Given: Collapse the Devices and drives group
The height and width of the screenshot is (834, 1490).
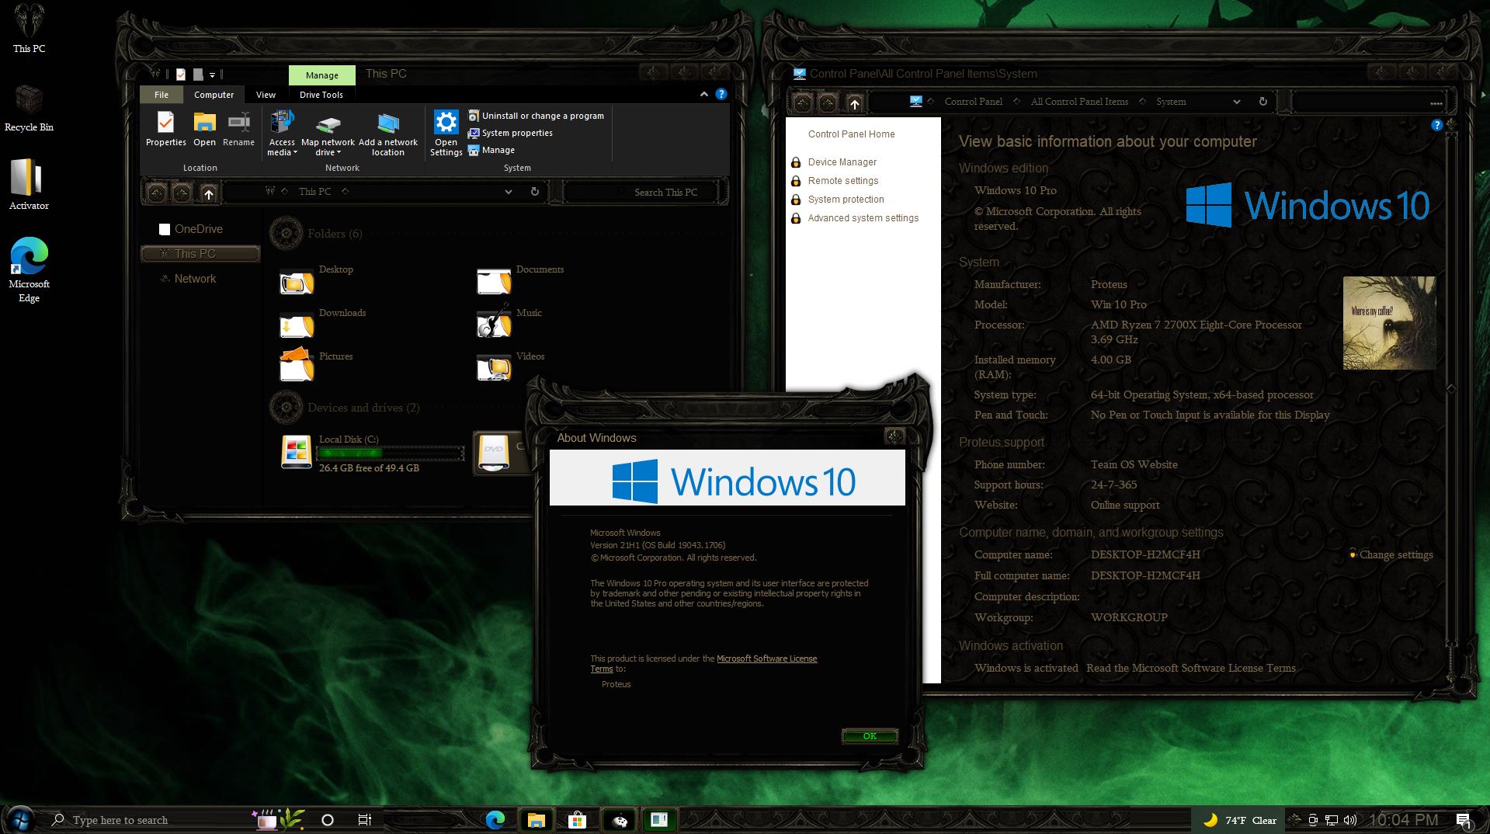Looking at the screenshot, I should 286,407.
